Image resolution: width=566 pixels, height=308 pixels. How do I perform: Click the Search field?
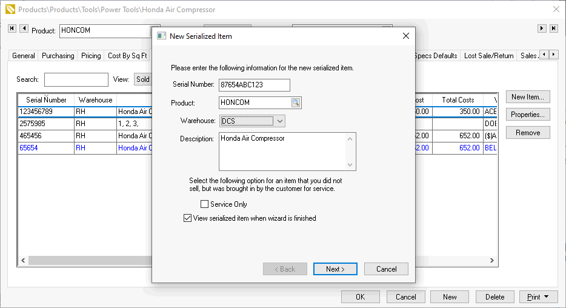pos(76,79)
